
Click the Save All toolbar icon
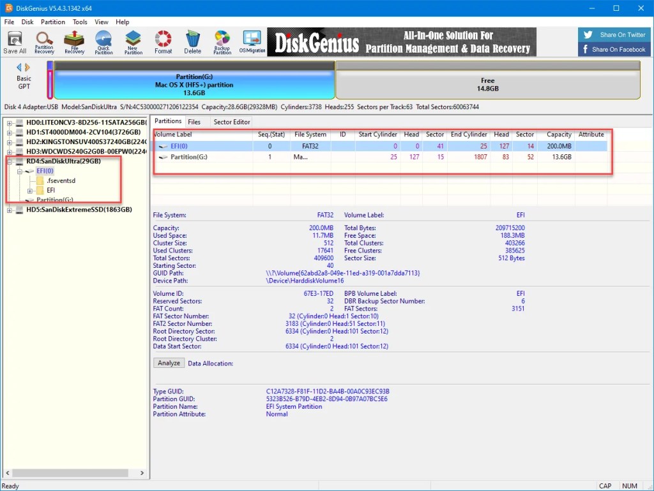pyautogui.click(x=15, y=43)
